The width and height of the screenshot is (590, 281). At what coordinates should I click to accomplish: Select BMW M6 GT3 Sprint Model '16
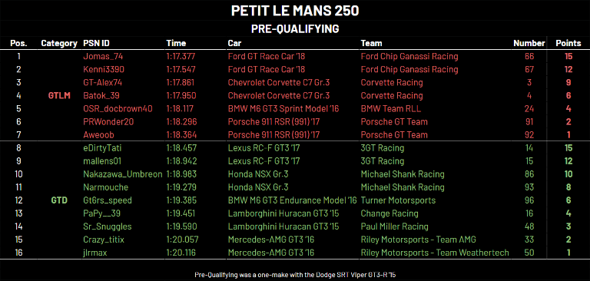point(283,109)
